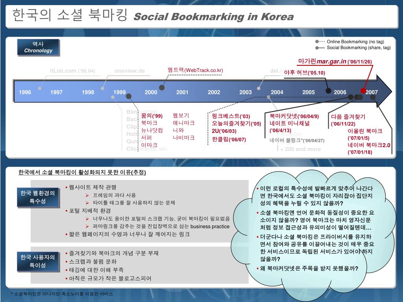Click the Online Bookmarking (no tag) legend entry
Image resolution: width=403 pixels, height=302 pixels.
350,42
